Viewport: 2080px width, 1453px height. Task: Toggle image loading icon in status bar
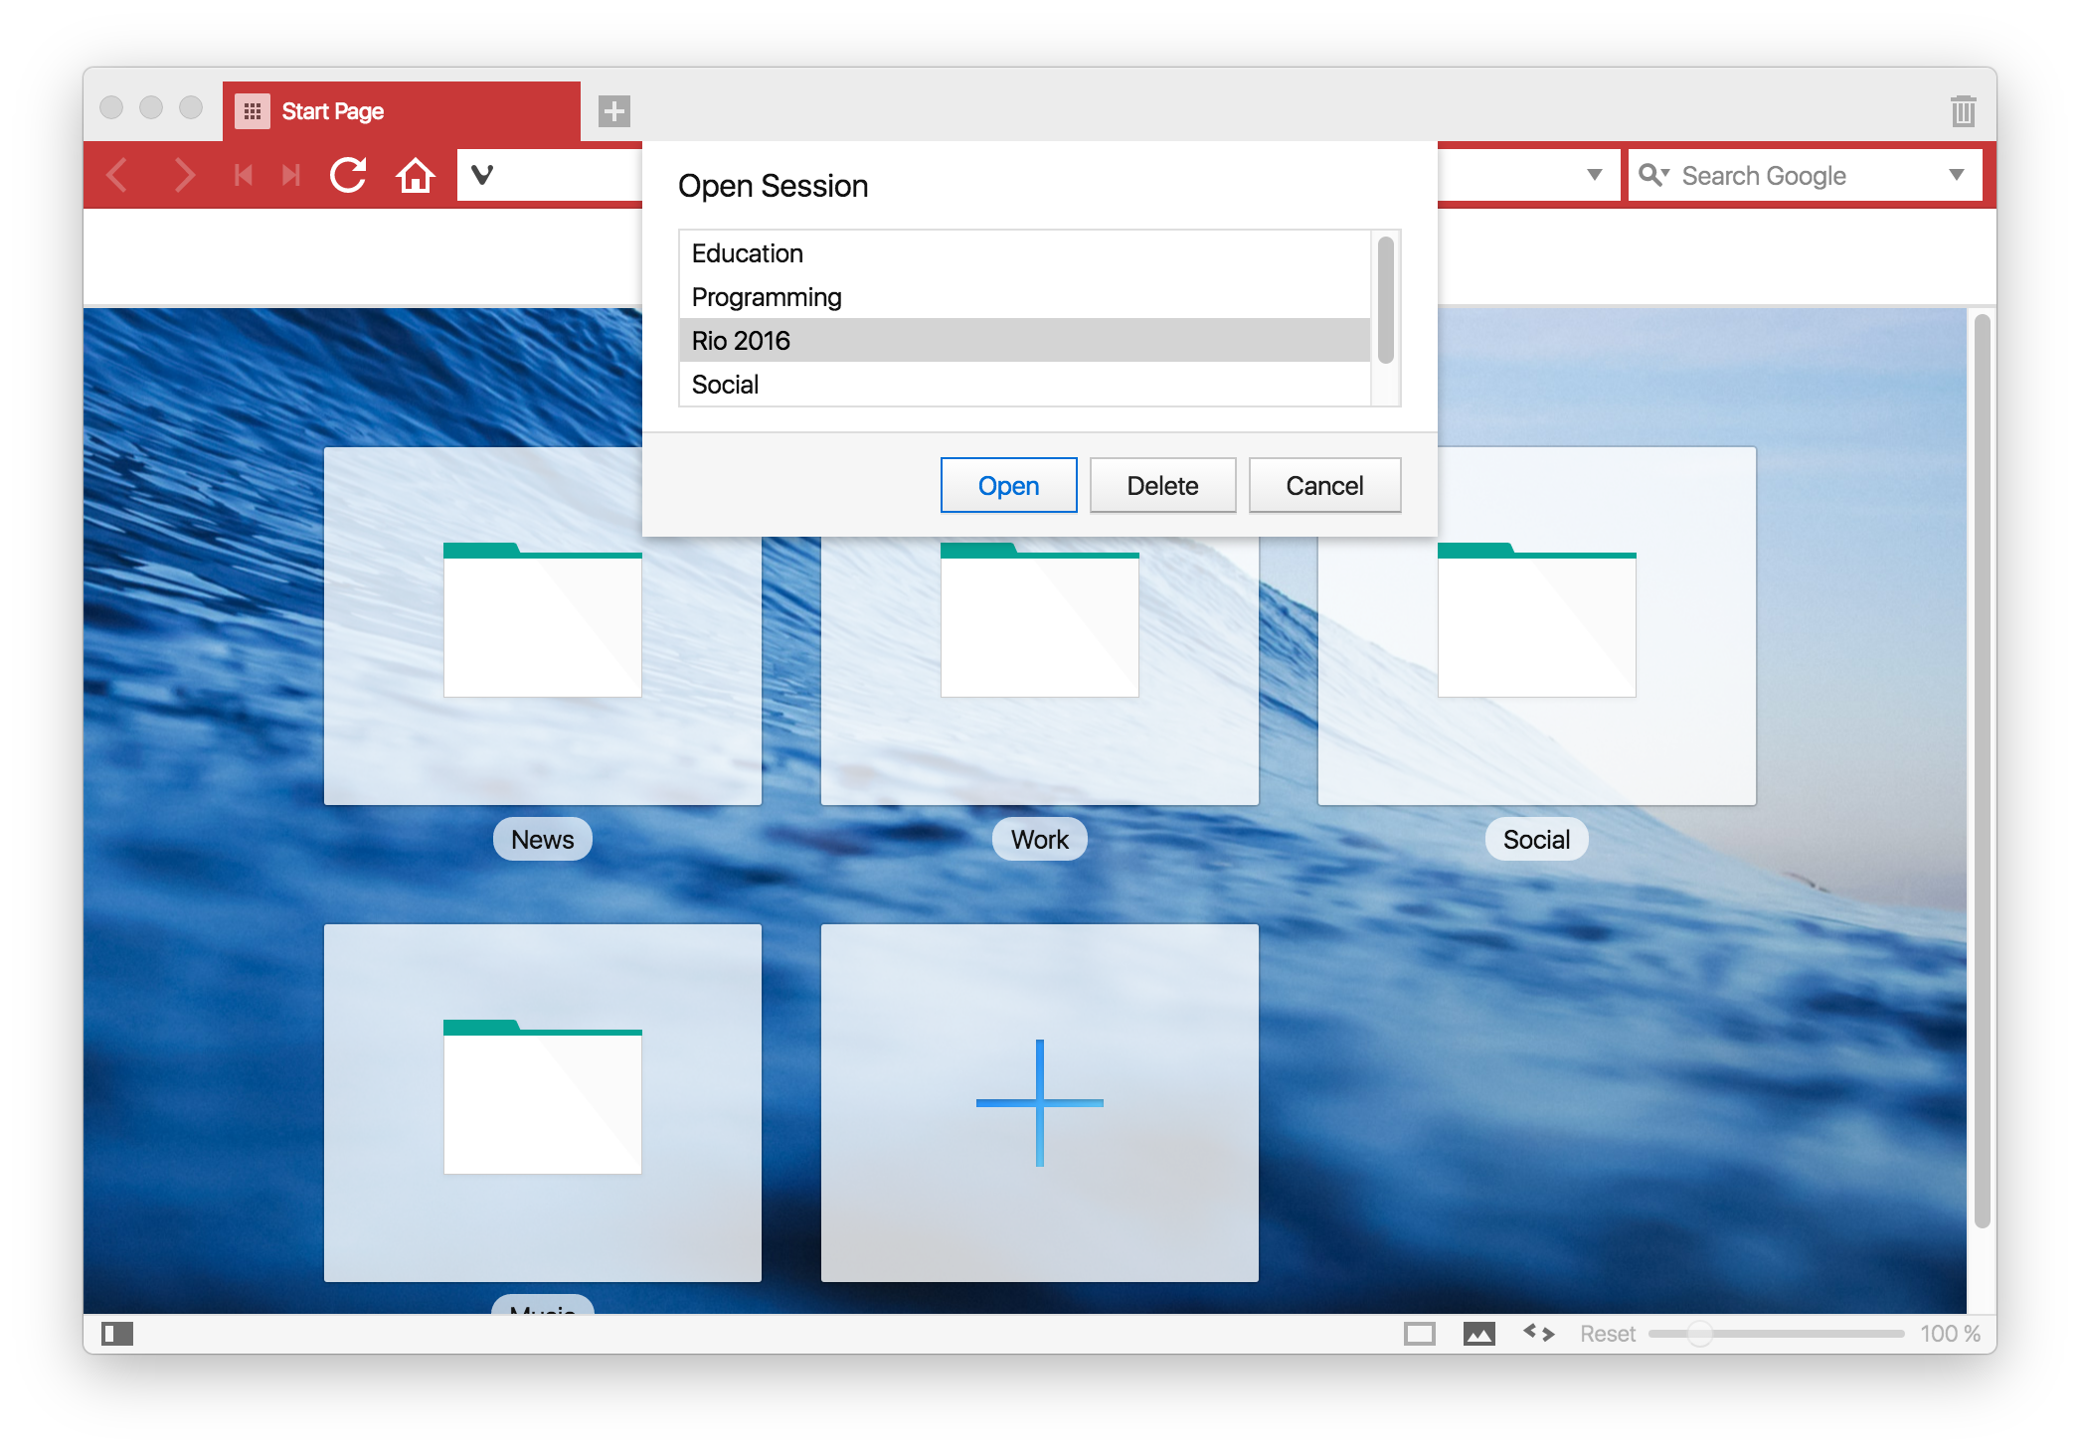click(1479, 1333)
